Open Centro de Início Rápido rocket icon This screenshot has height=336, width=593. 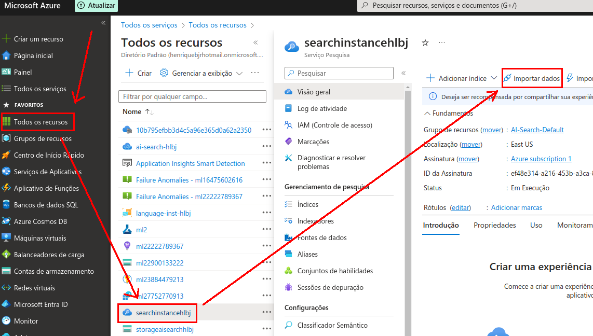(6, 155)
